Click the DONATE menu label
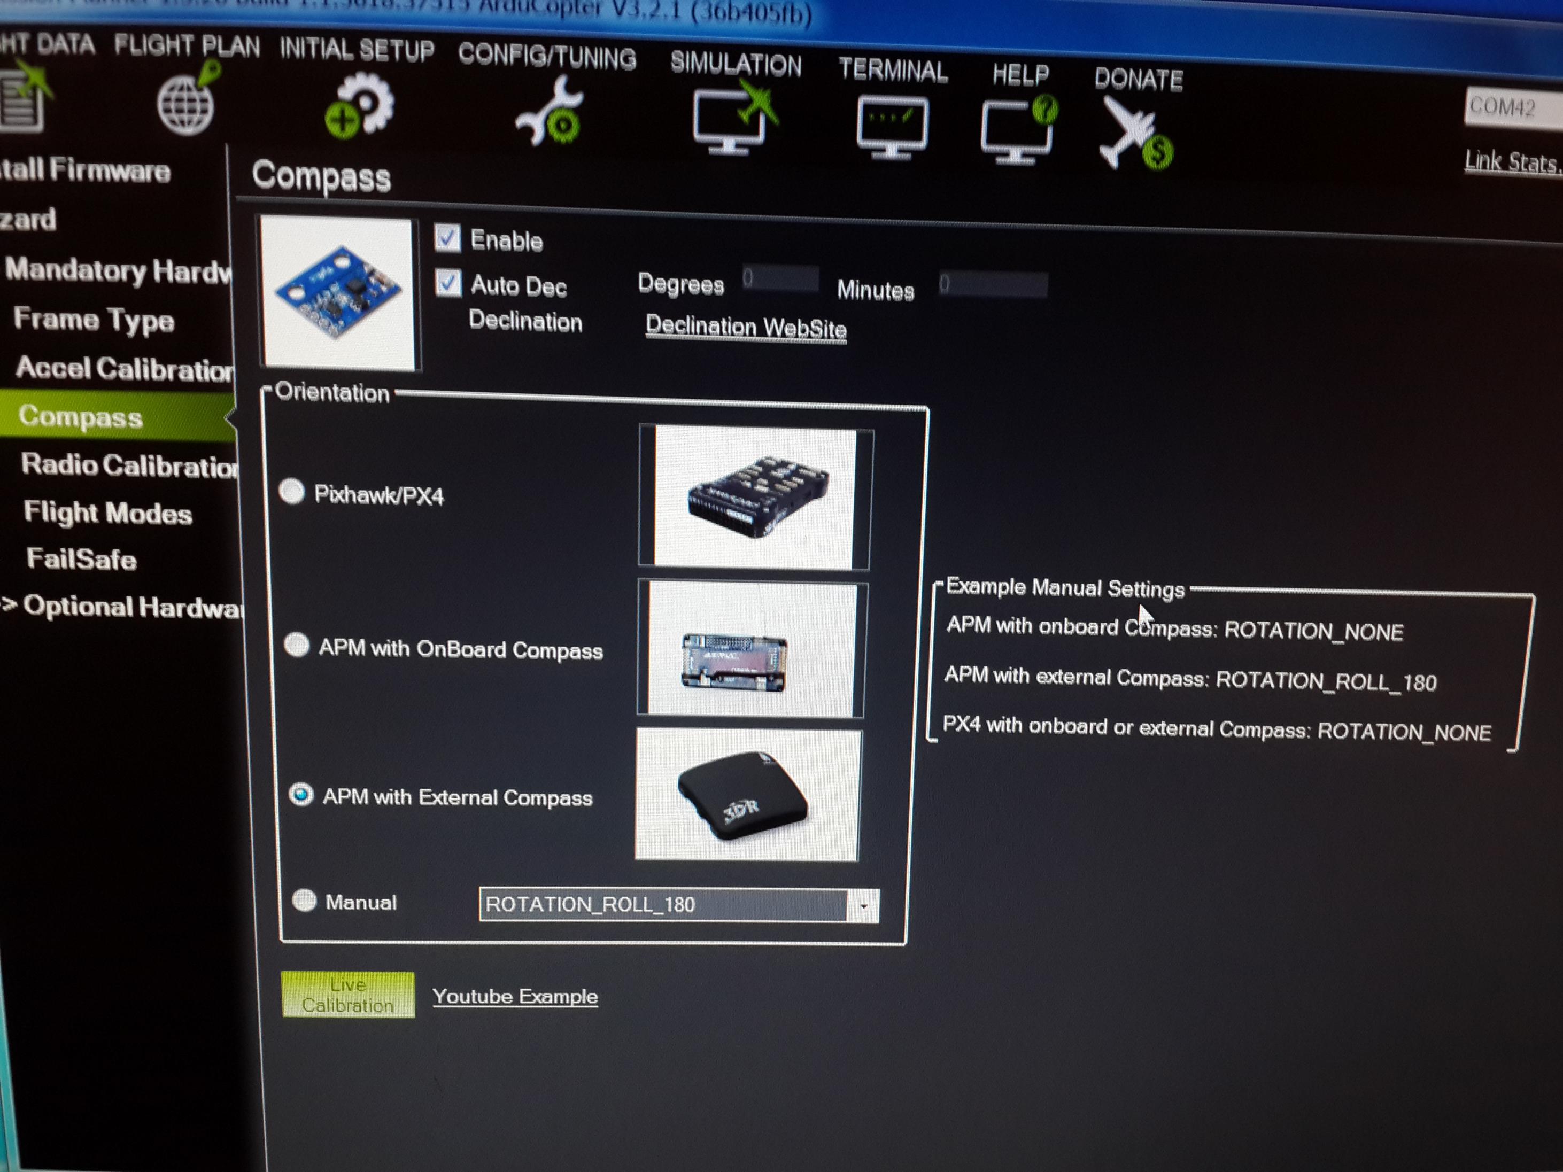The width and height of the screenshot is (1563, 1172). [1139, 79]
